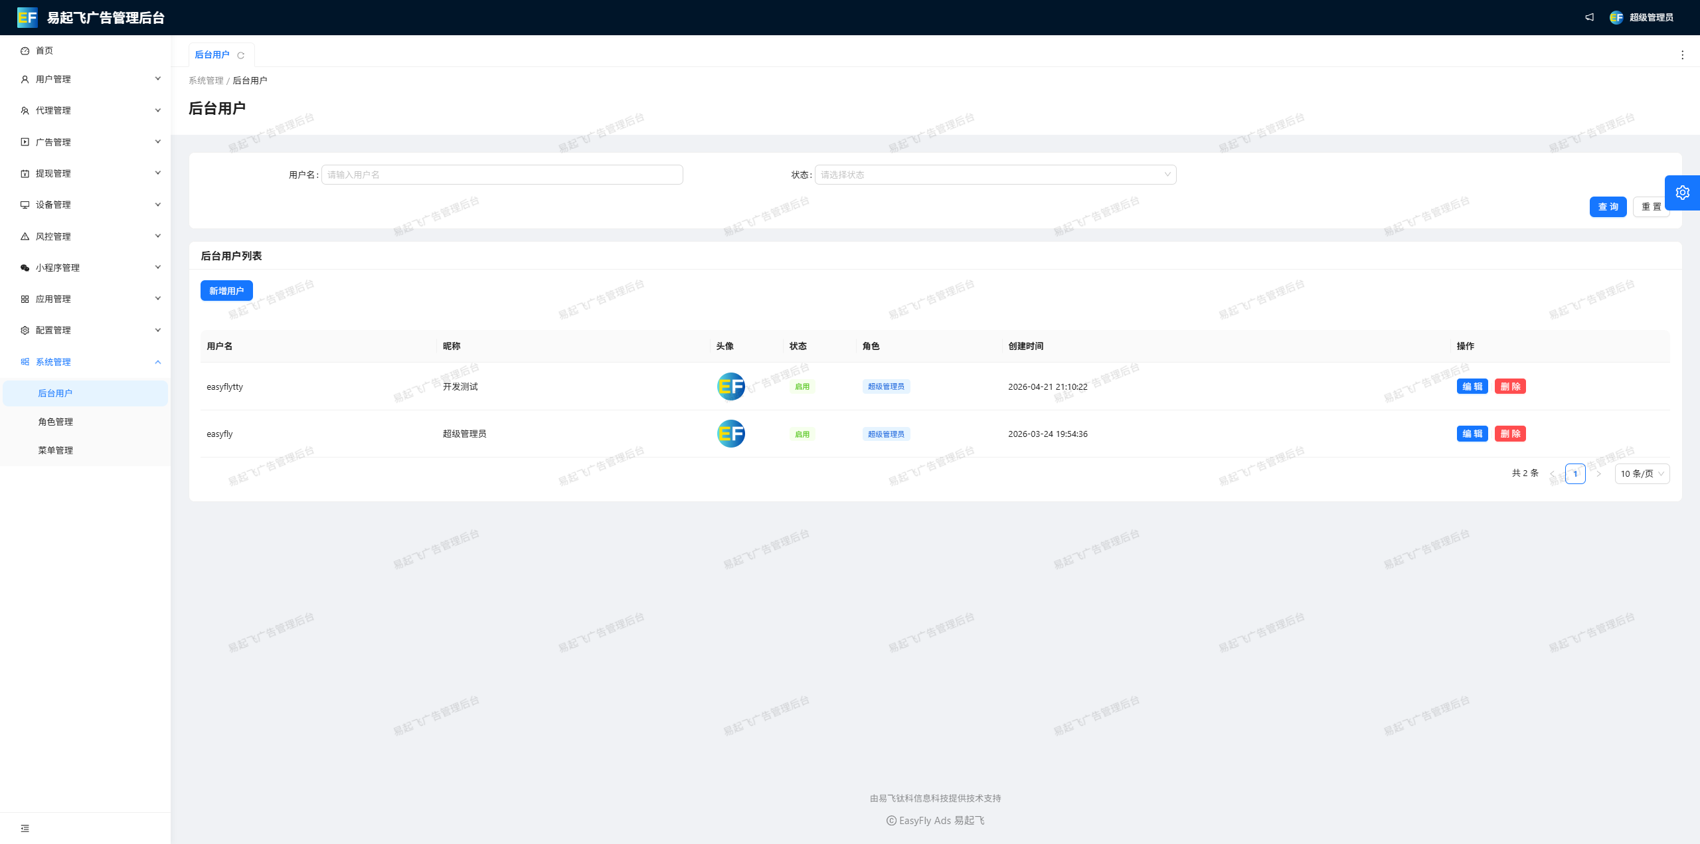Expand the 风控管理 menu chevron
The width and height of the screenshot is (1700, 844).
(x=158, y=236)
